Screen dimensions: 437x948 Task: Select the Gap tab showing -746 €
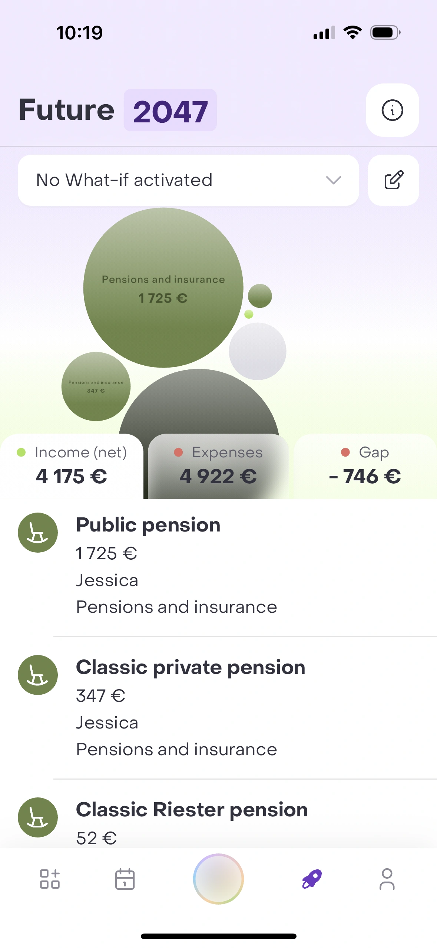pyautogui.click(x=365, y=466)
